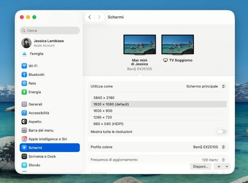The height and width of the screenshot is (183, 248).
Task: Click the Rete globe icon
Action: coord(24,83)
